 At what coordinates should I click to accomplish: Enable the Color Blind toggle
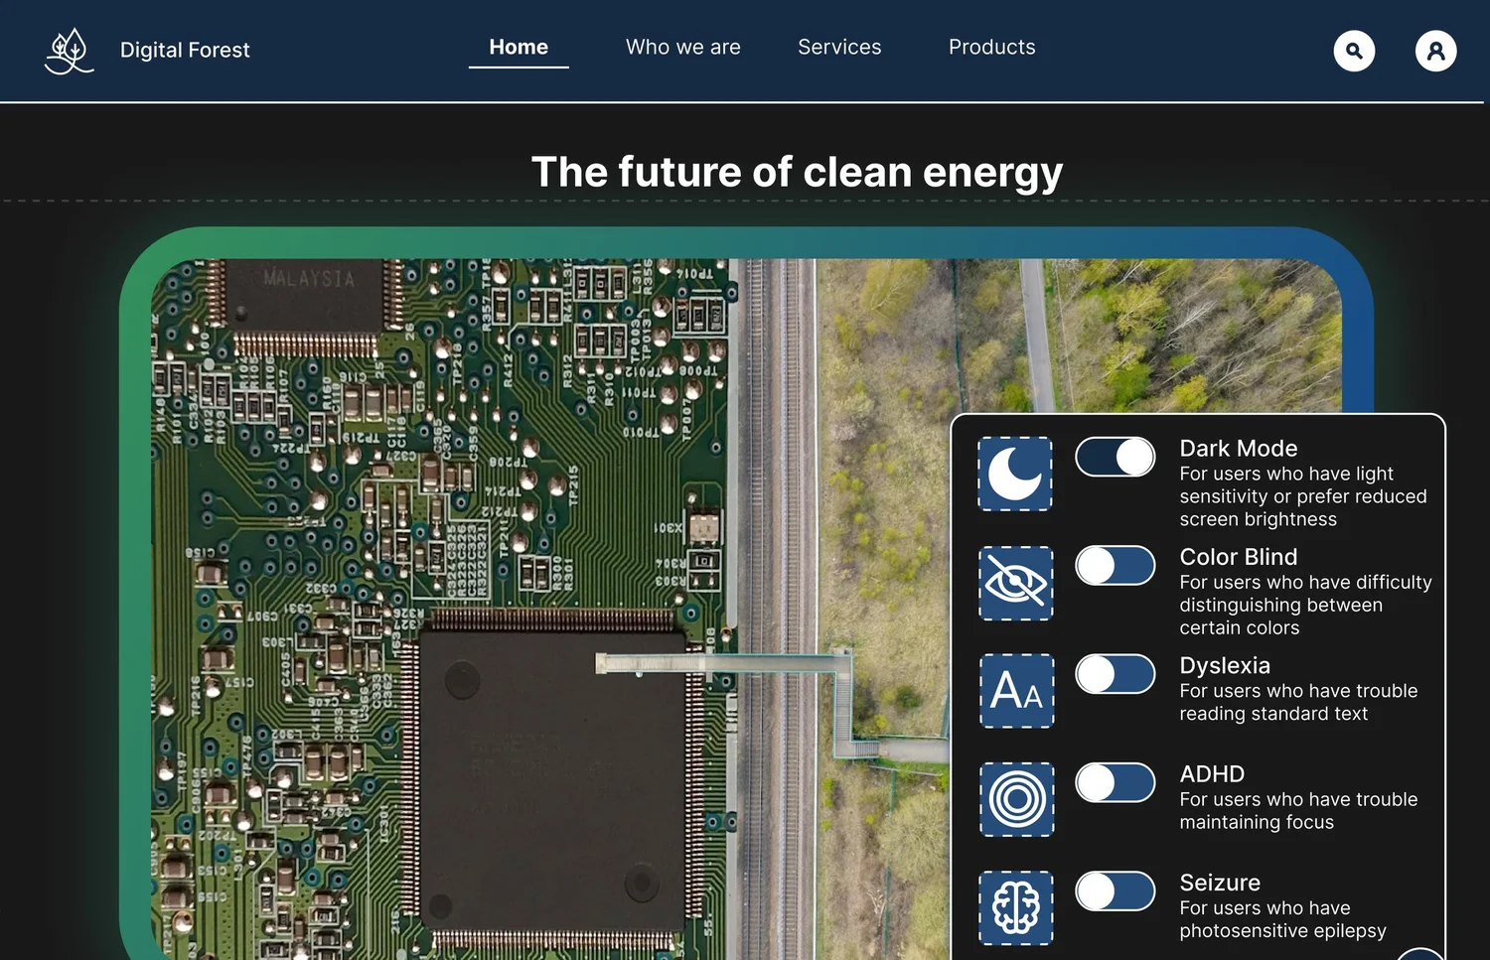[1116, 566]
